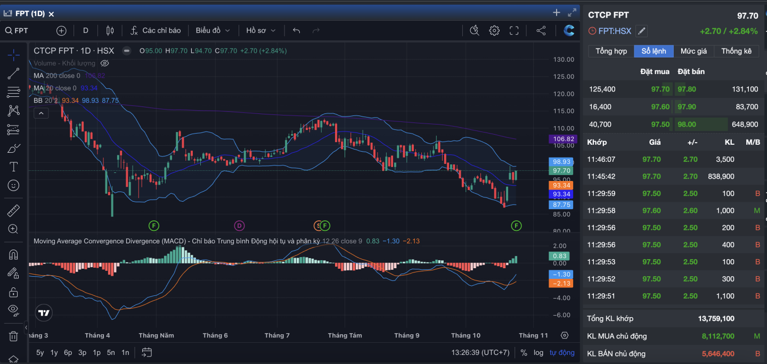
Task: Toggle log scale at bottom right
Action: coord(538,352)
